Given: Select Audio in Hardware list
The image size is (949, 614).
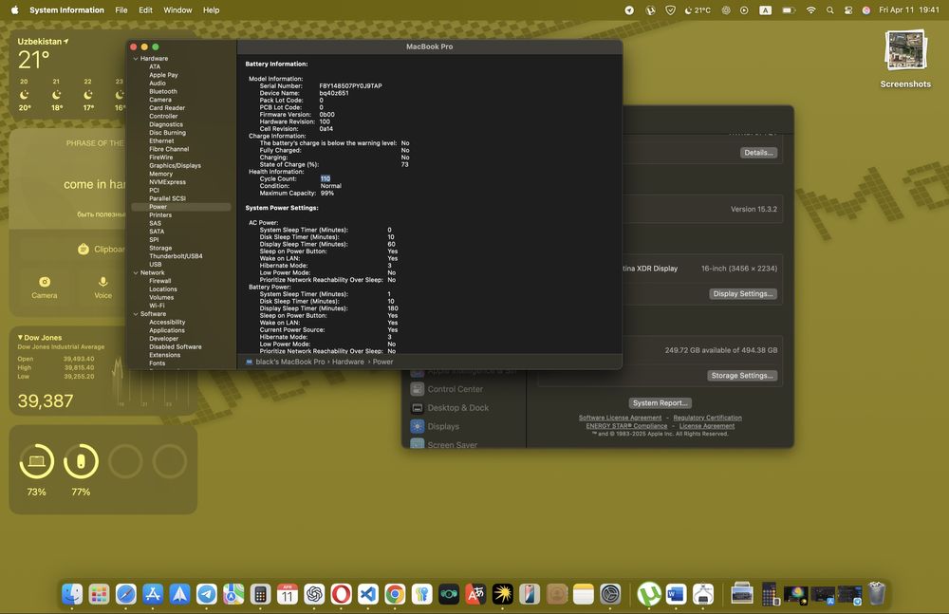Looking at the screenshot, I should pyautogui.click(x=158, y=84).
